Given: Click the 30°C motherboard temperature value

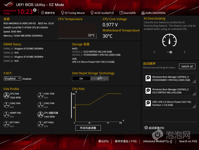Looking at the screenshot, I should click(107, 36).
